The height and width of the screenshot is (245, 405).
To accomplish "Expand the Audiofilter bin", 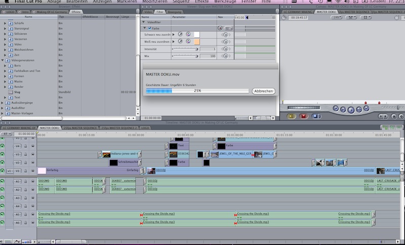I will coord(3,107).
